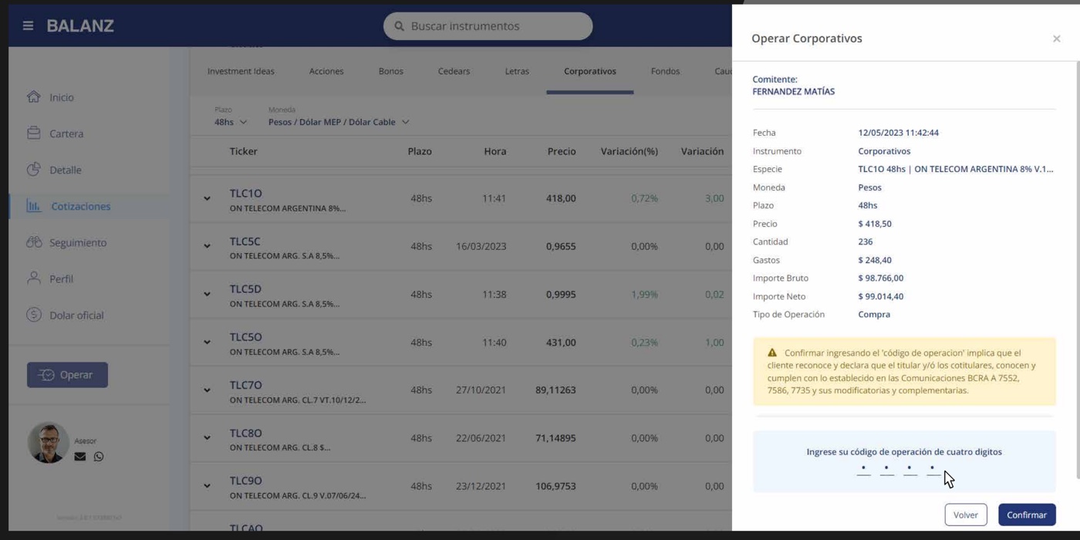Click the Operar button in the sidebar
This screenshot has width=1080, height=540.
pyautogui.click(x=67, y=375)
